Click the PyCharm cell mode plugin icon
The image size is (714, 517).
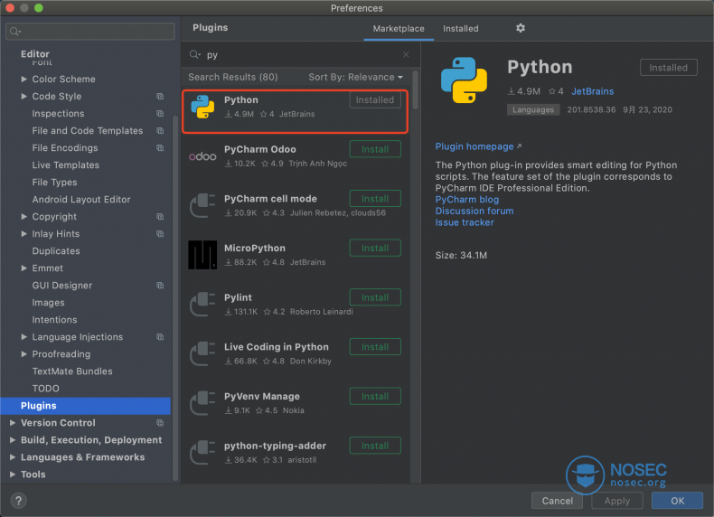pos(202,206)
